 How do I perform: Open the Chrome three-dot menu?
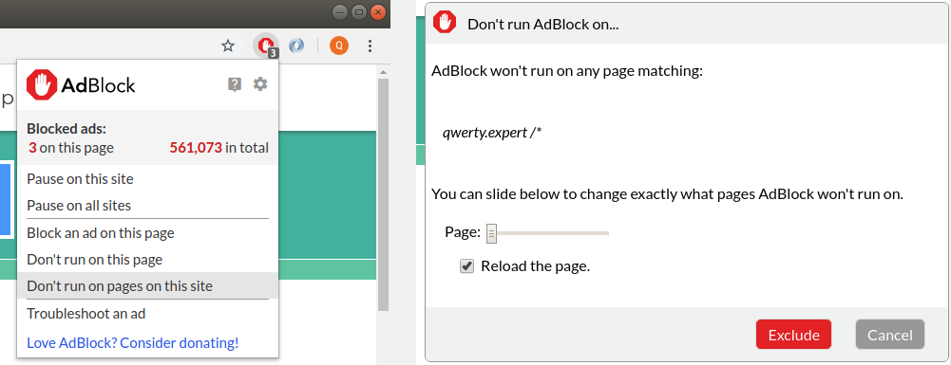pos(370,46)
